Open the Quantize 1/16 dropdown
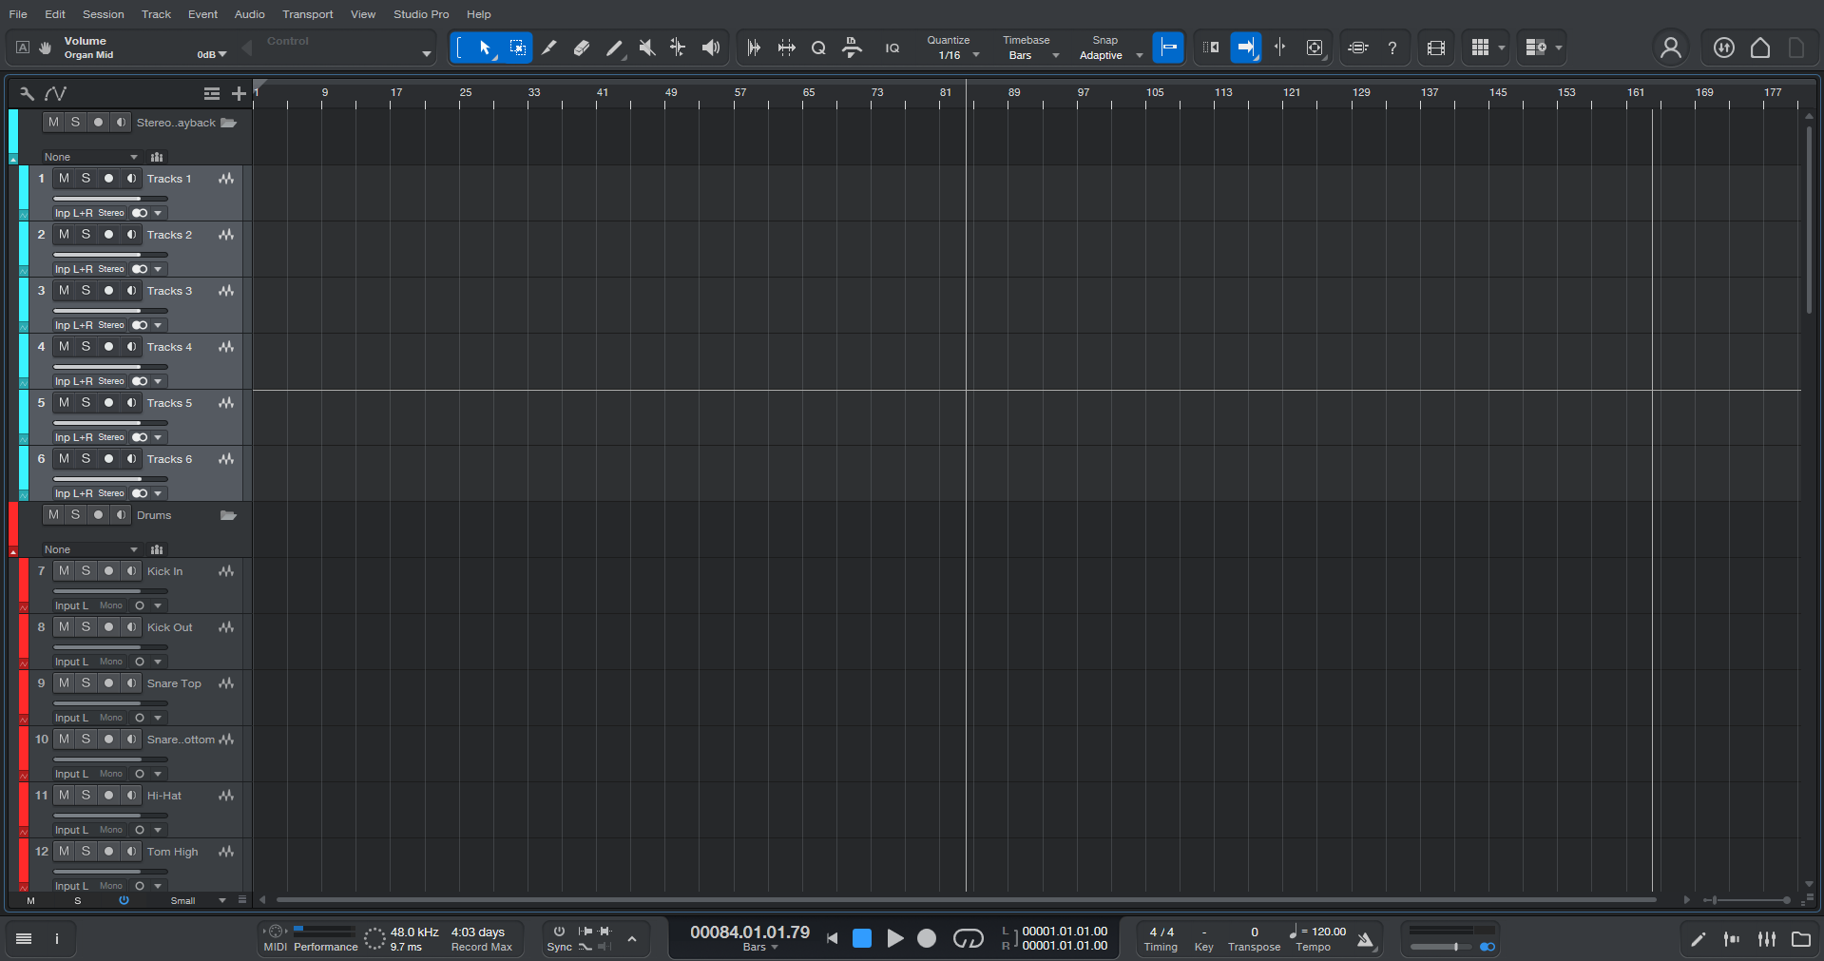Viewport: 1824px width, 961px height. [977, 55]
